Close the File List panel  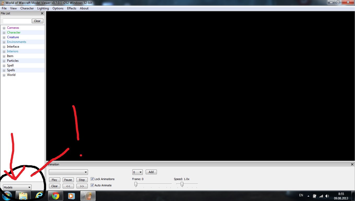42,13
